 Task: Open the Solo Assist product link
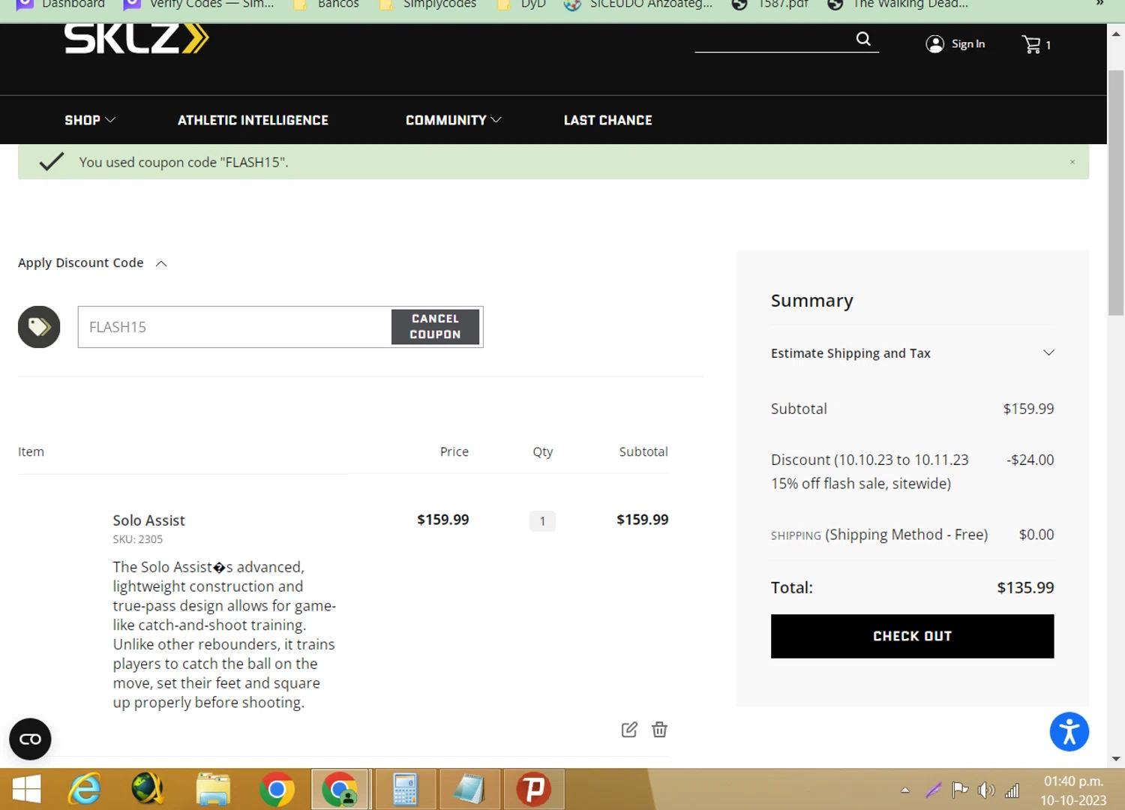pyautogui.click(x=148, y=520)
